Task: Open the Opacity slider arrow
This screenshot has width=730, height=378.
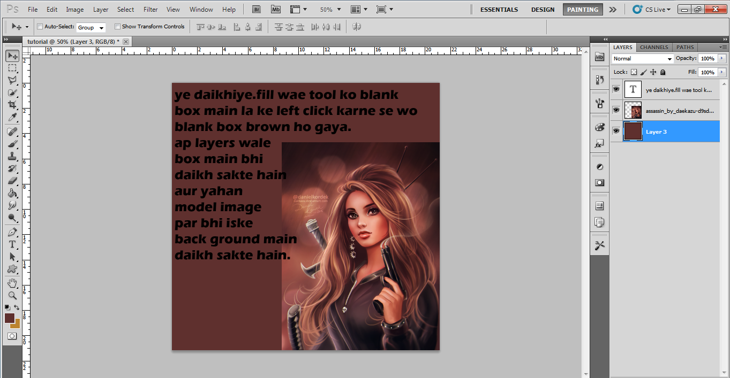Action: click(722, 58)
